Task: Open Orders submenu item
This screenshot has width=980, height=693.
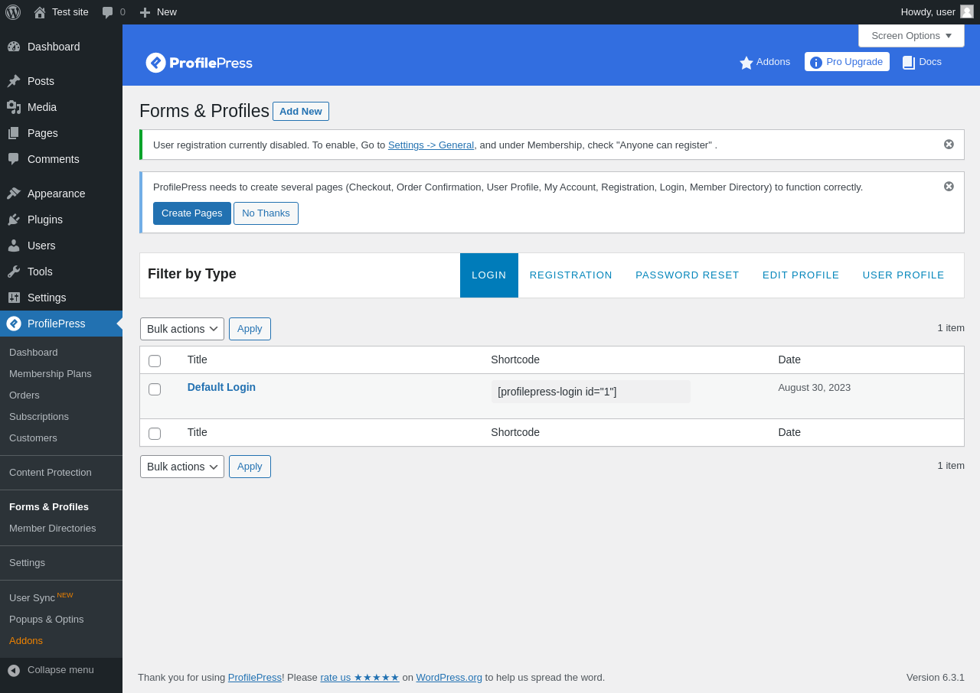Action: pos(24,395)
